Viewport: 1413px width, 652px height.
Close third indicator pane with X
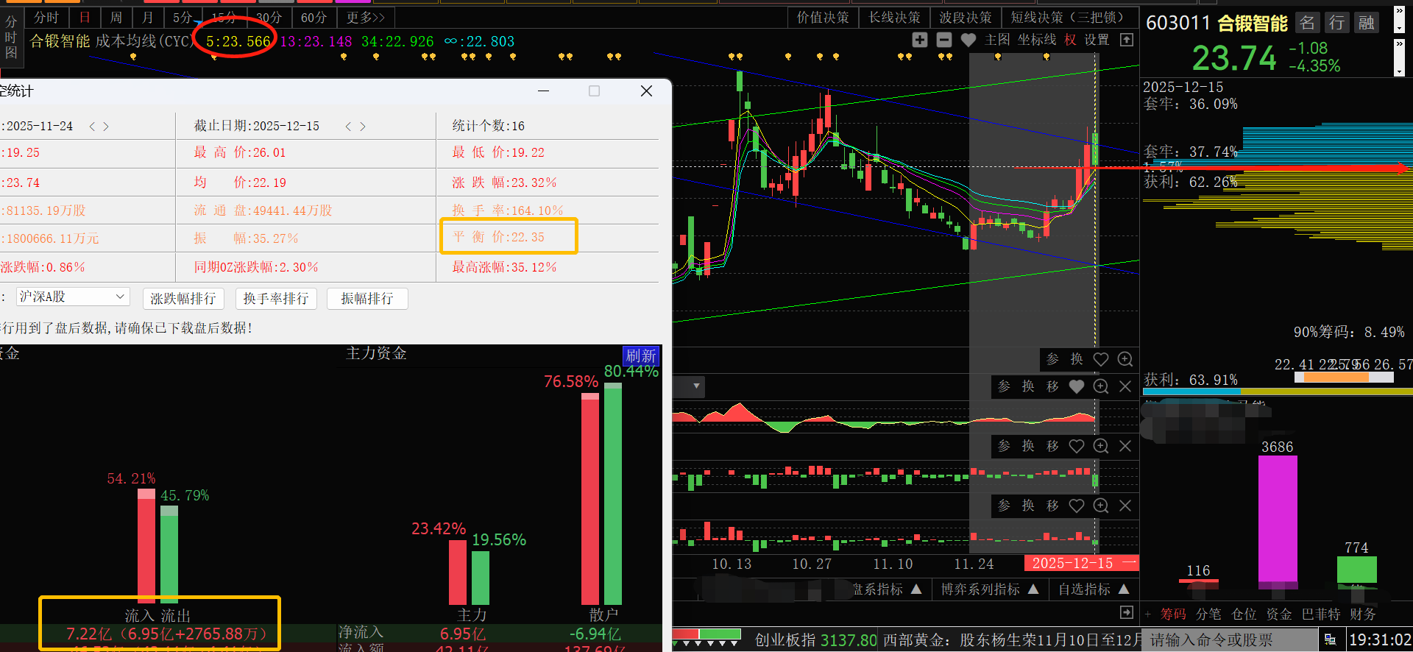(x=1125, y=446)
